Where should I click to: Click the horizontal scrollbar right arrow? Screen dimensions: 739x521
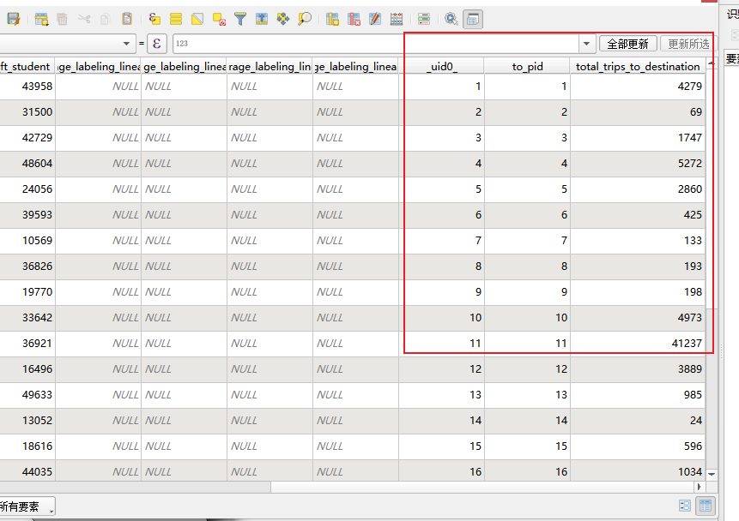tap(700, 487)
